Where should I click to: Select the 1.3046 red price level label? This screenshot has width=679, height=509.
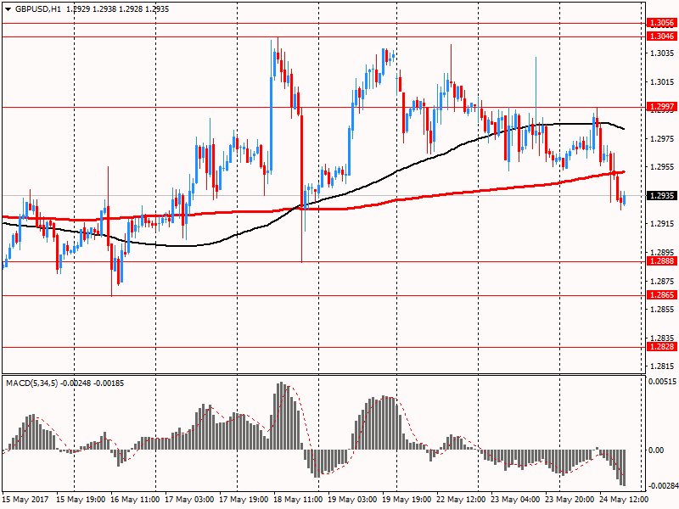point(662,36)
